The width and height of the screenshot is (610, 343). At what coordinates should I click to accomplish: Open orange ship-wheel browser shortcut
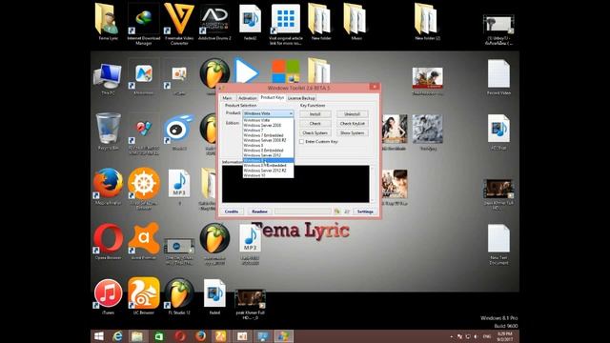[144, 189]
